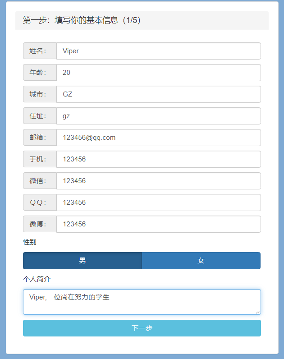Viewport: 284px width, 359px height.
Task: Edit the 邮箱 field with 123456@qq.com
Action: (x=158, y=138)
